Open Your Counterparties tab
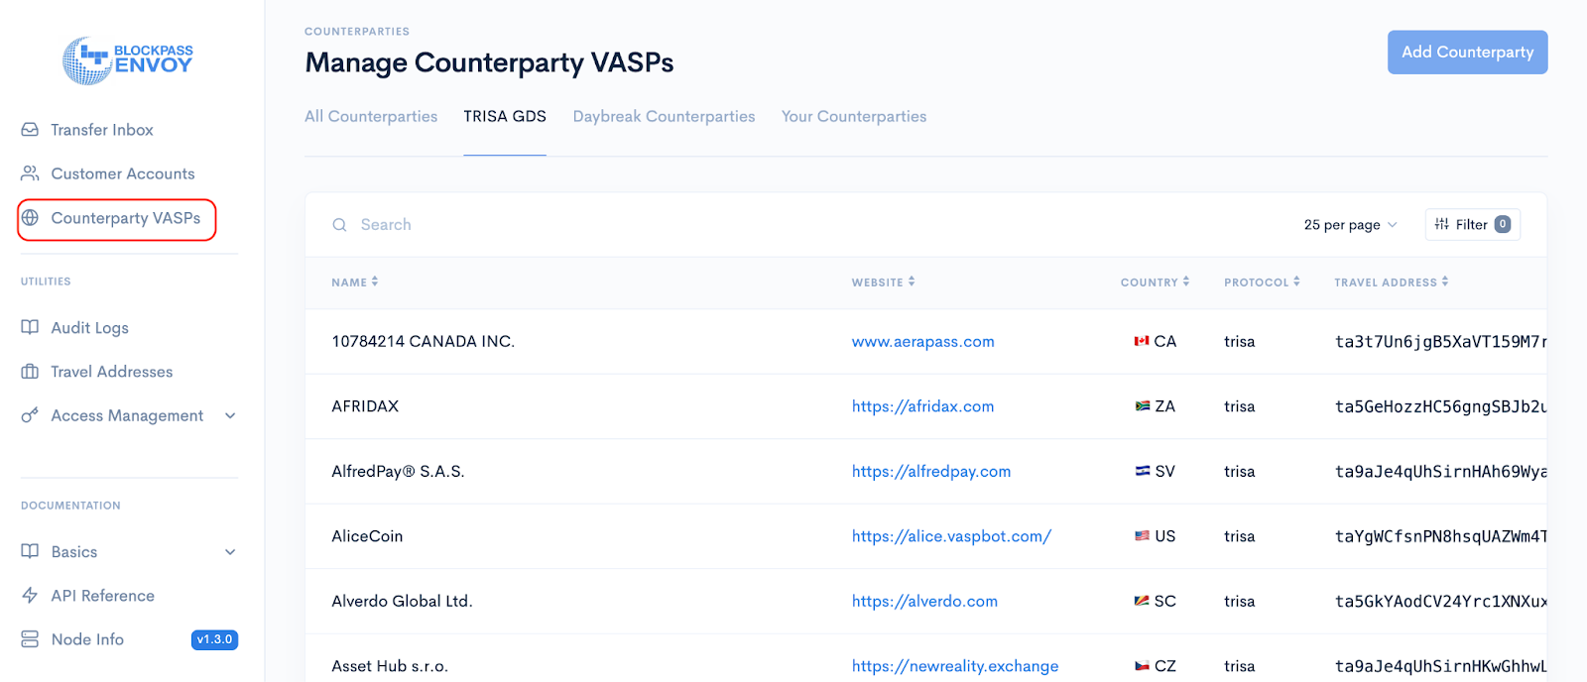Screen dimensions: 1587x682 (853, 117)
